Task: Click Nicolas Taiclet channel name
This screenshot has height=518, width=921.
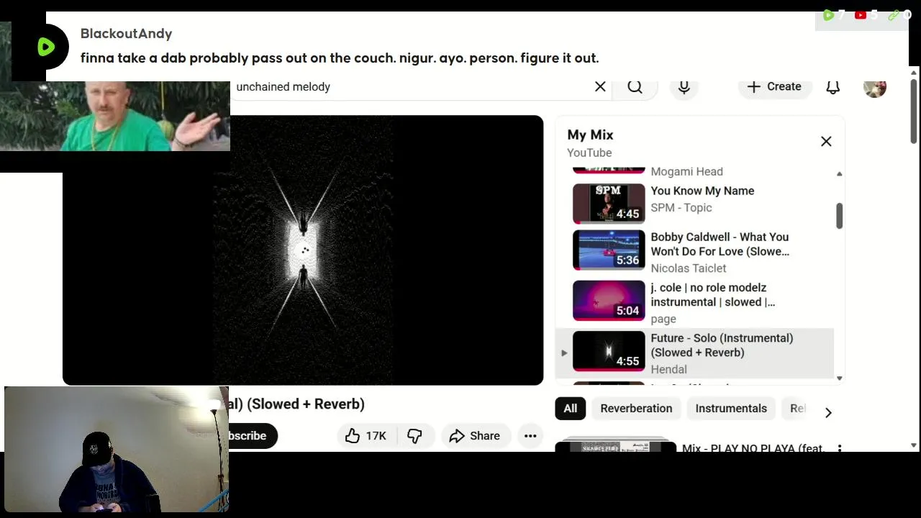Action: pyautogui.click(x=689, y=268)
